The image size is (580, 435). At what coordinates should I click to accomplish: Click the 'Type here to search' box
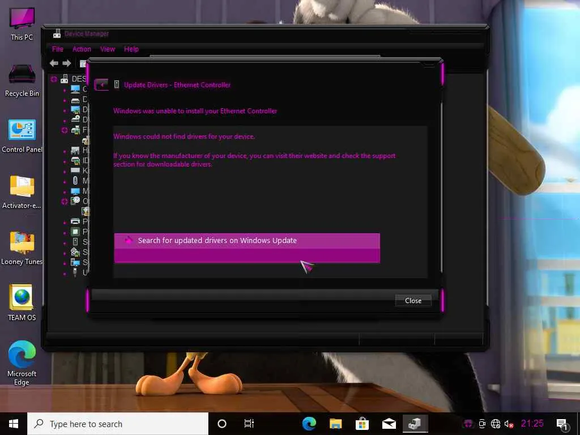click(x=118, y=424)
